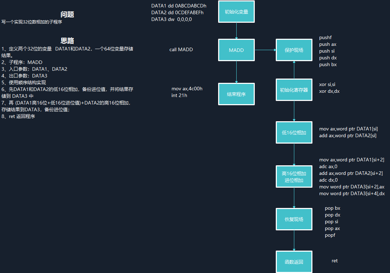Click the pop si instruction

click(x=332, y=221)
